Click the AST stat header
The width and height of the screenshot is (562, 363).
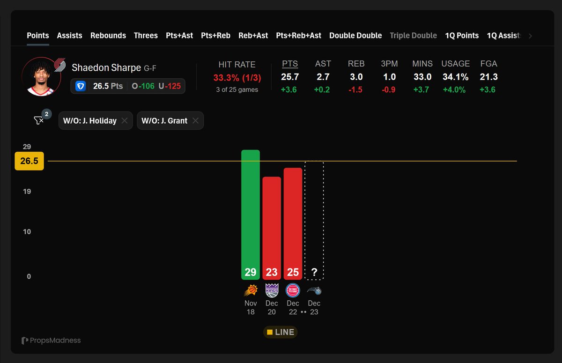(323, 64)
